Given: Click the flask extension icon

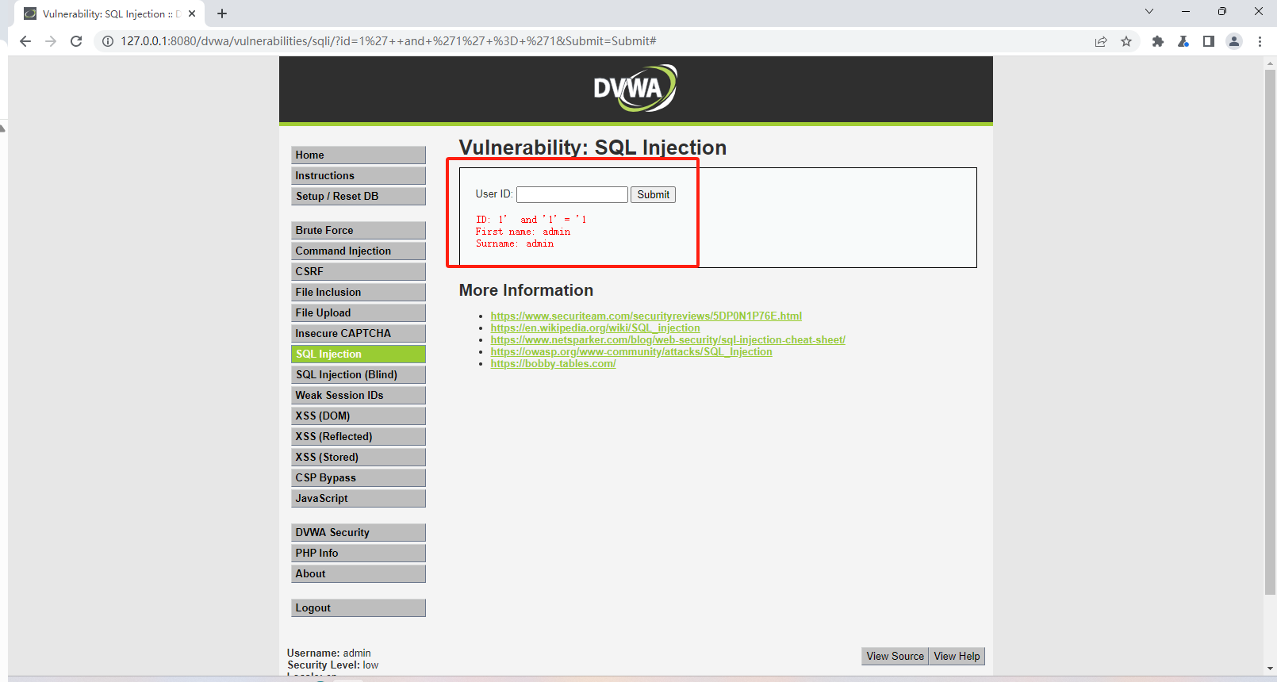Looking at the screenshot, I should (x=1183, y=41).
